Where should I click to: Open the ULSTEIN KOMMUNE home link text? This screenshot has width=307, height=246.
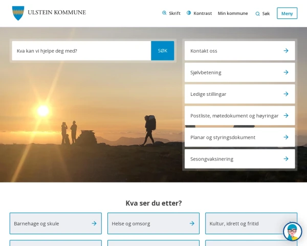coord(57,12)
